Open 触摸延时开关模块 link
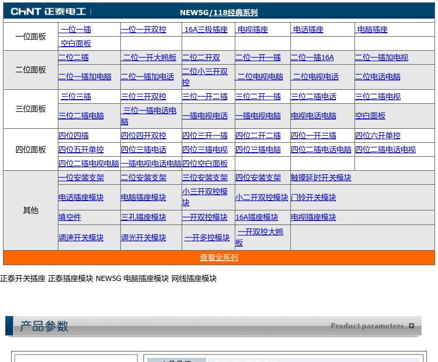Viewport: 438px width, 362px height. tap(321, 177)
